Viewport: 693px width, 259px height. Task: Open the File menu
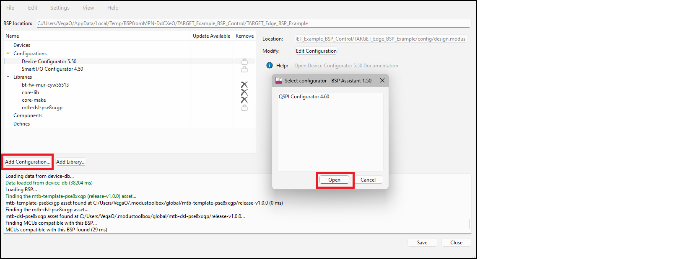(x=10, y=8)
